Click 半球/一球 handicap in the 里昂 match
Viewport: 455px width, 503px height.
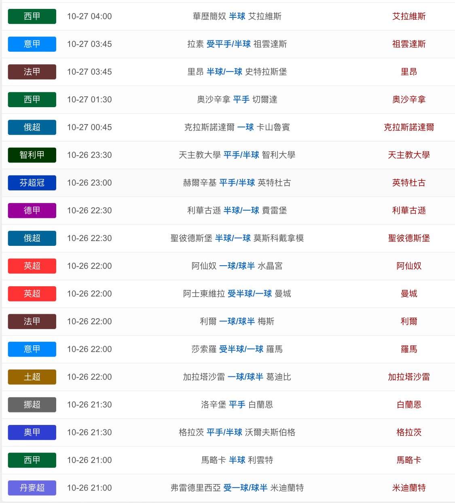click(224, 72)
